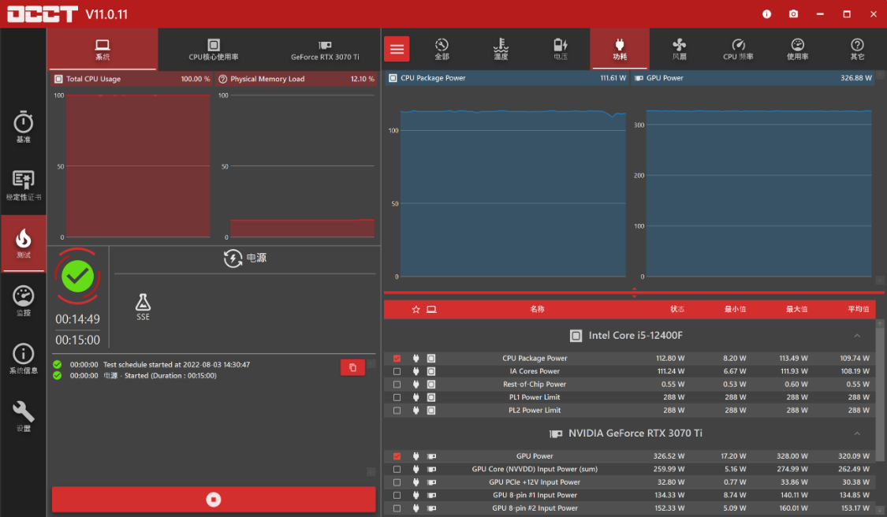Image resolution: width=887 pixels, height=517 pixels.
Task: Check PL2 Power Limit checkbox
Action: click(x=397, y=410)
